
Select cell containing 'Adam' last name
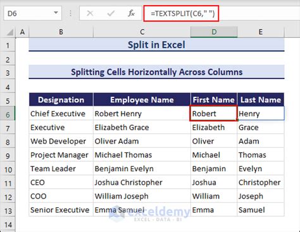click(x=261, y=141)
